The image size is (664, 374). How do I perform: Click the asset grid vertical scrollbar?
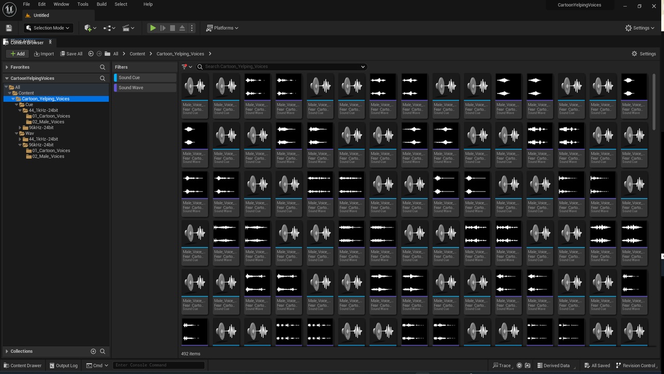click(654, 102)
